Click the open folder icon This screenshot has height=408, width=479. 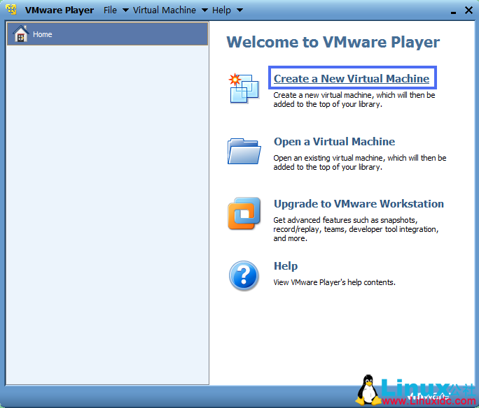pos(244,151)
